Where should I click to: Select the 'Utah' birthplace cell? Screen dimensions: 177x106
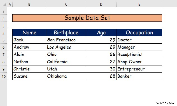tap(66, 69)
